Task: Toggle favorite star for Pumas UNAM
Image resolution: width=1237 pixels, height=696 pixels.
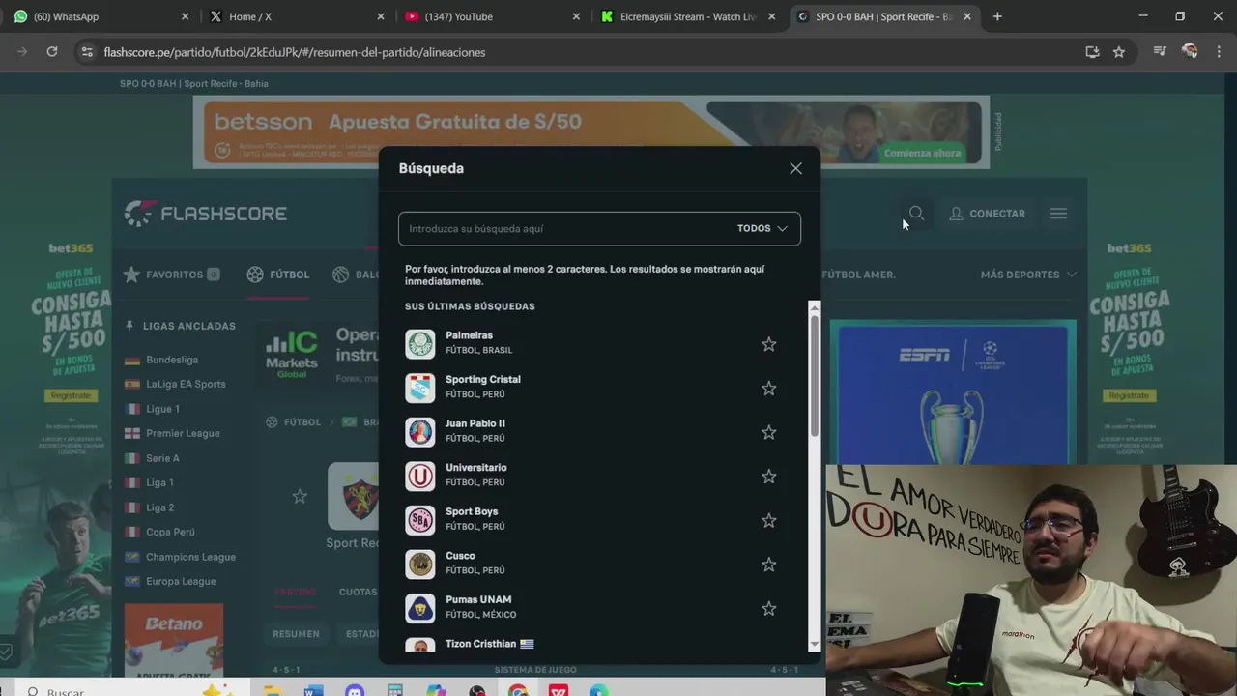Action: click(768, 609)
